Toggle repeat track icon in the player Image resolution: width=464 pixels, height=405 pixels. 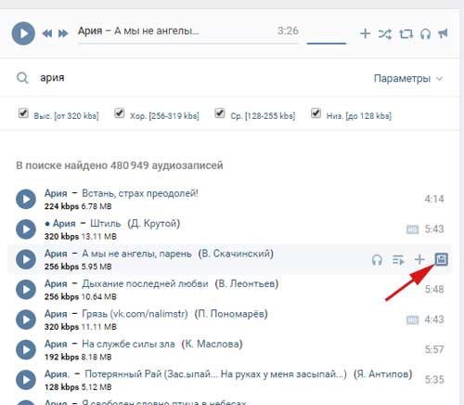pos(406,33)
